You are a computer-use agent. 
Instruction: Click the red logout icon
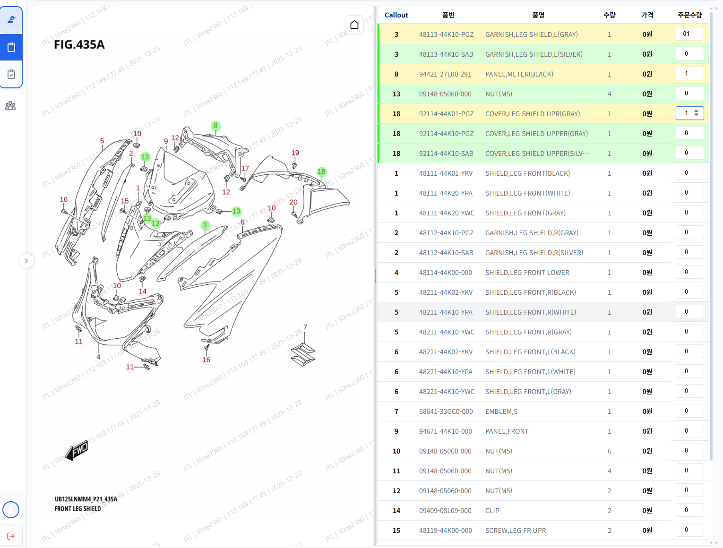(11, 536)
